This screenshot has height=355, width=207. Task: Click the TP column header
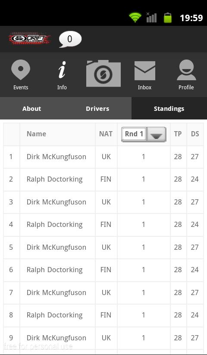(x=178, y=134)
